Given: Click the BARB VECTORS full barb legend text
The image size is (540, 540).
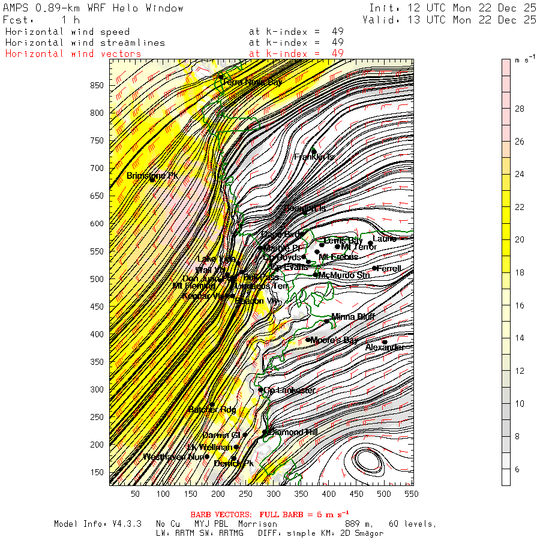Looking at the screenshot, I should click(269, 515).
